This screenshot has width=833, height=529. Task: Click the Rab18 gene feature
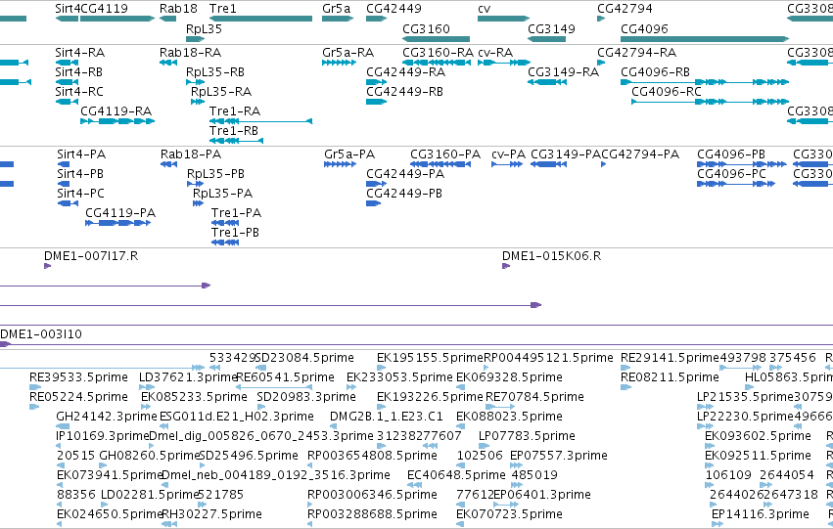168,19
